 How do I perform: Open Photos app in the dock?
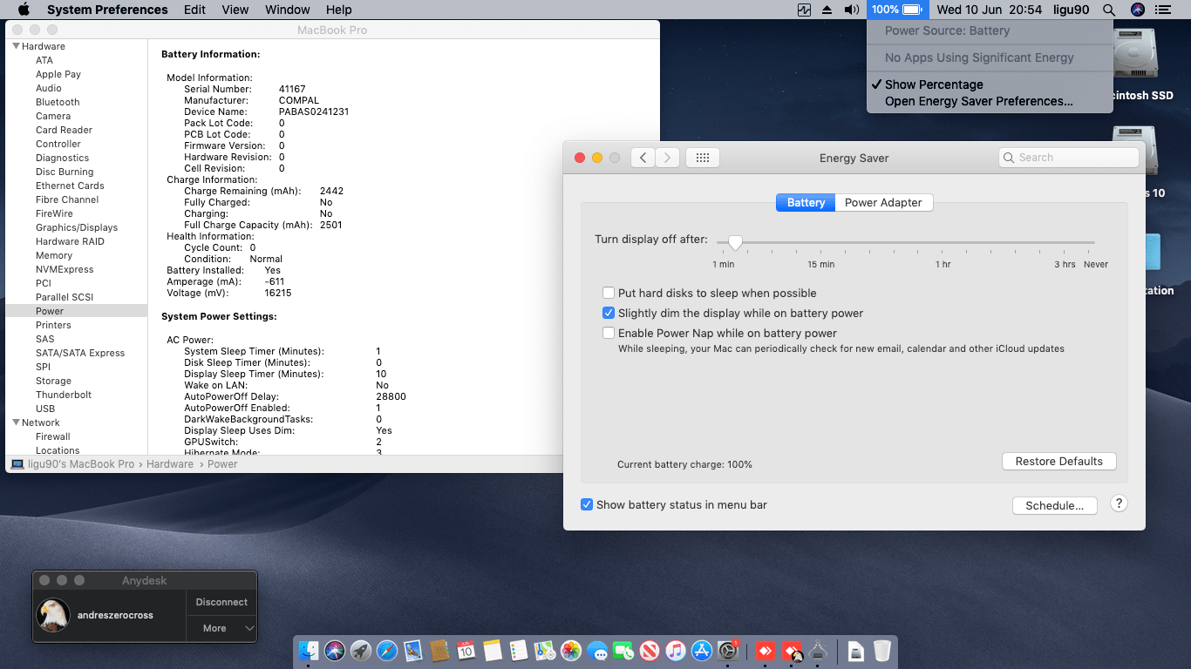pyautogui.click(x=571, y=650)
